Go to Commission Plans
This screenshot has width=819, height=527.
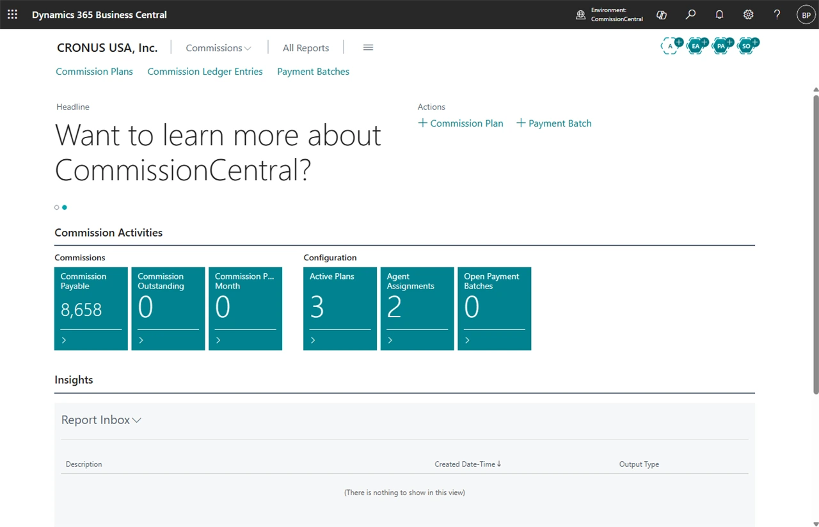point(94,72)
